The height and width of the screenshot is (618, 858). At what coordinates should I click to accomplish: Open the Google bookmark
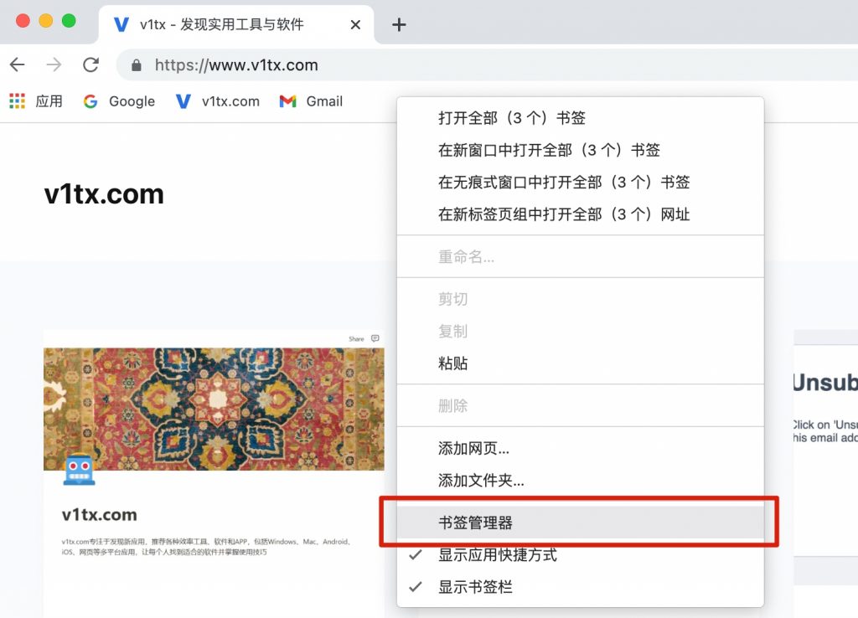pos(119,101)
